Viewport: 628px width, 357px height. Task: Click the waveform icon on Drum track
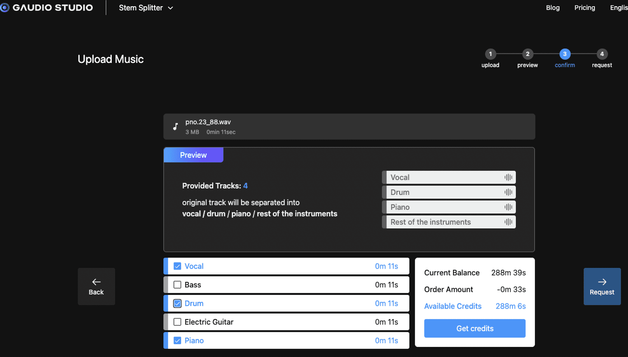click(508, 192)
